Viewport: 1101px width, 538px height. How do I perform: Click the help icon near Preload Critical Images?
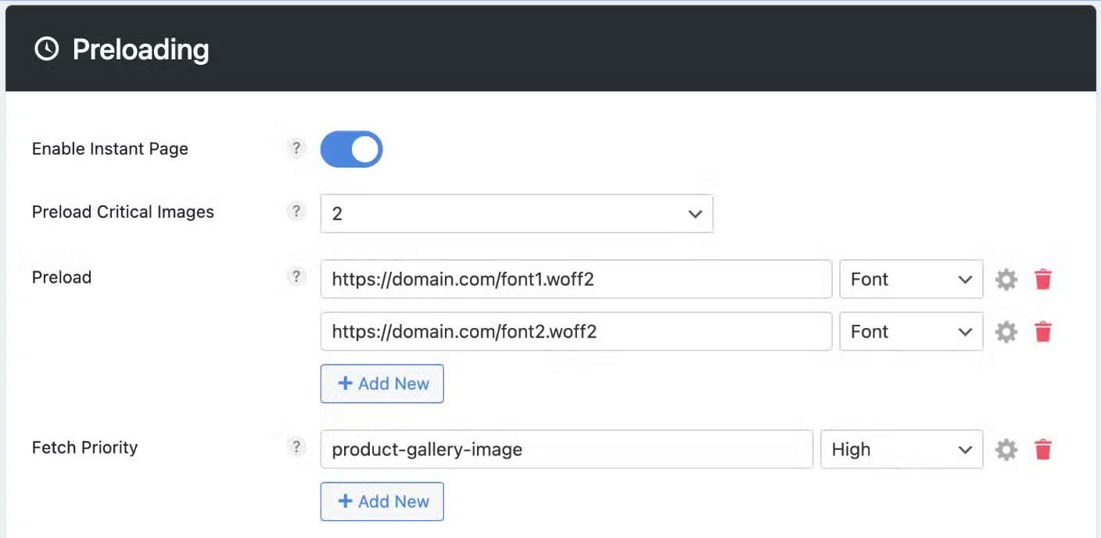296,211
